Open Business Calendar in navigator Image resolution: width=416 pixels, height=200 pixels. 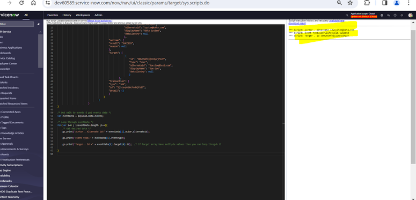(9, 186)
